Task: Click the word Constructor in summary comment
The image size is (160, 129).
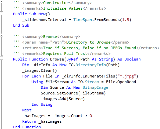Action: click(56, 3)
